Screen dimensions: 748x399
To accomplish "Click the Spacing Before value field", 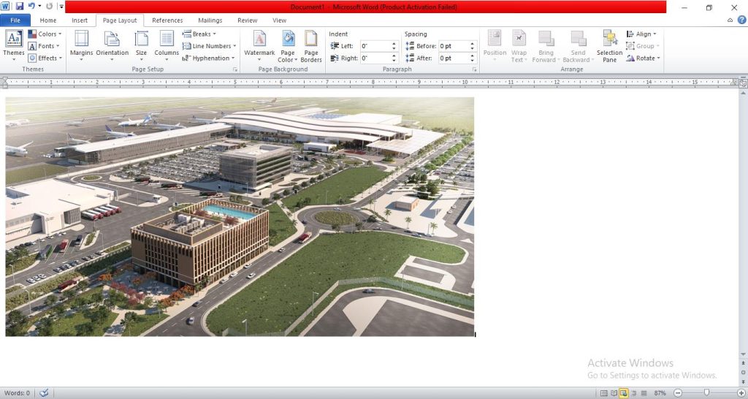I will point(454,46).
